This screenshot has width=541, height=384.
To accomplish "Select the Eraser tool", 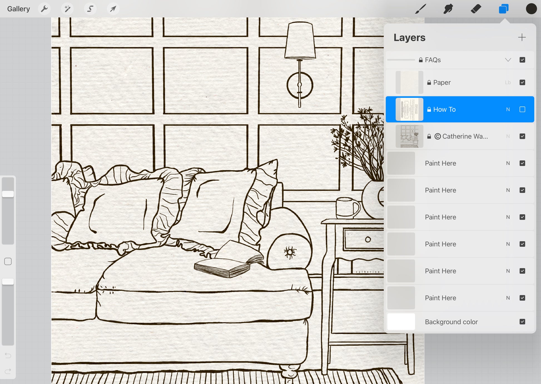I will [476, 9].
